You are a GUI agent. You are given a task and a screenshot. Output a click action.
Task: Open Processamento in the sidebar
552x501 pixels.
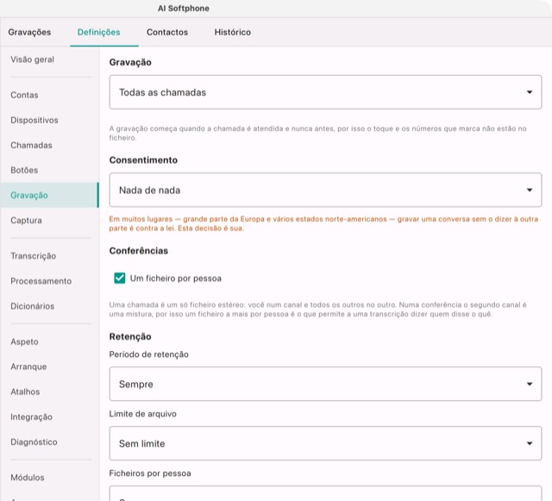click(50, 281)
